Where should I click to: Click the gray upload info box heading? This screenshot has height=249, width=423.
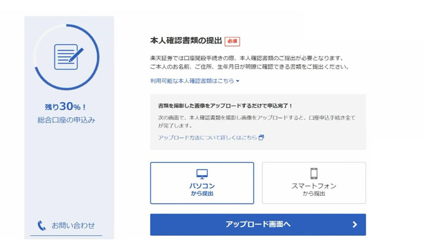[225, 106]
